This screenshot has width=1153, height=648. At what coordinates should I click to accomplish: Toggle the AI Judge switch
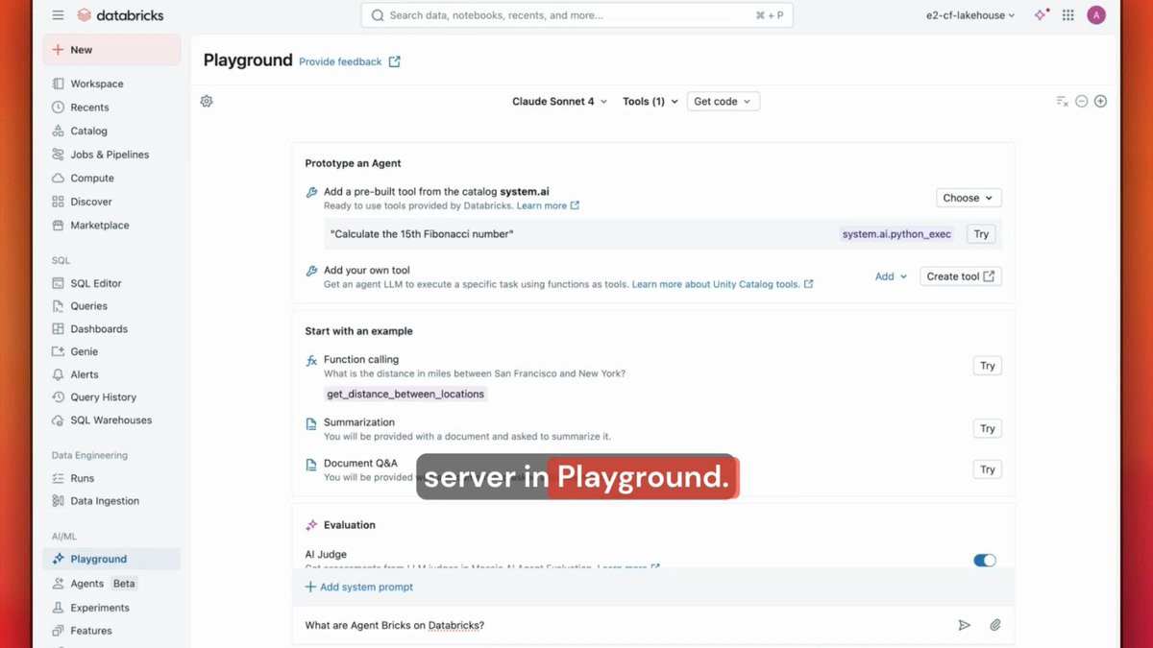[x=985, y=561]
